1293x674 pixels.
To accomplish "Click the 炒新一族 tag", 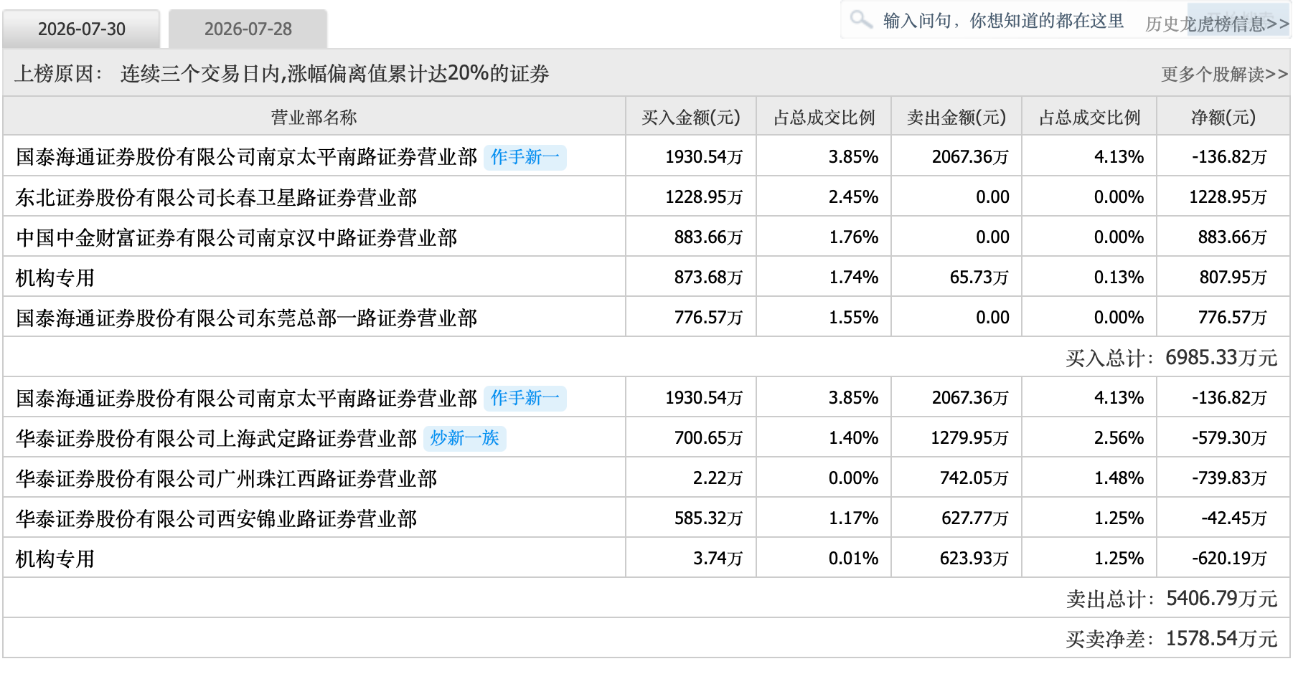I will click(x=464, y=438).
